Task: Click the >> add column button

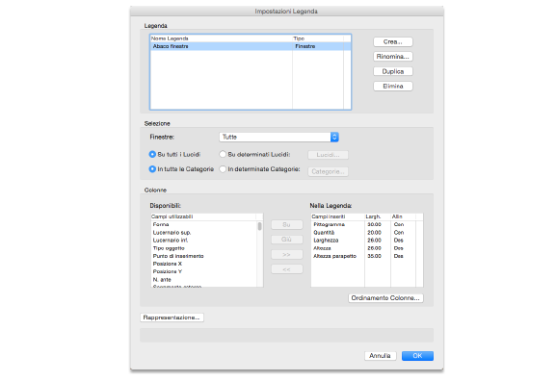Action: [287, 254]
